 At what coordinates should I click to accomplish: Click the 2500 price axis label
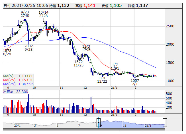170,26
